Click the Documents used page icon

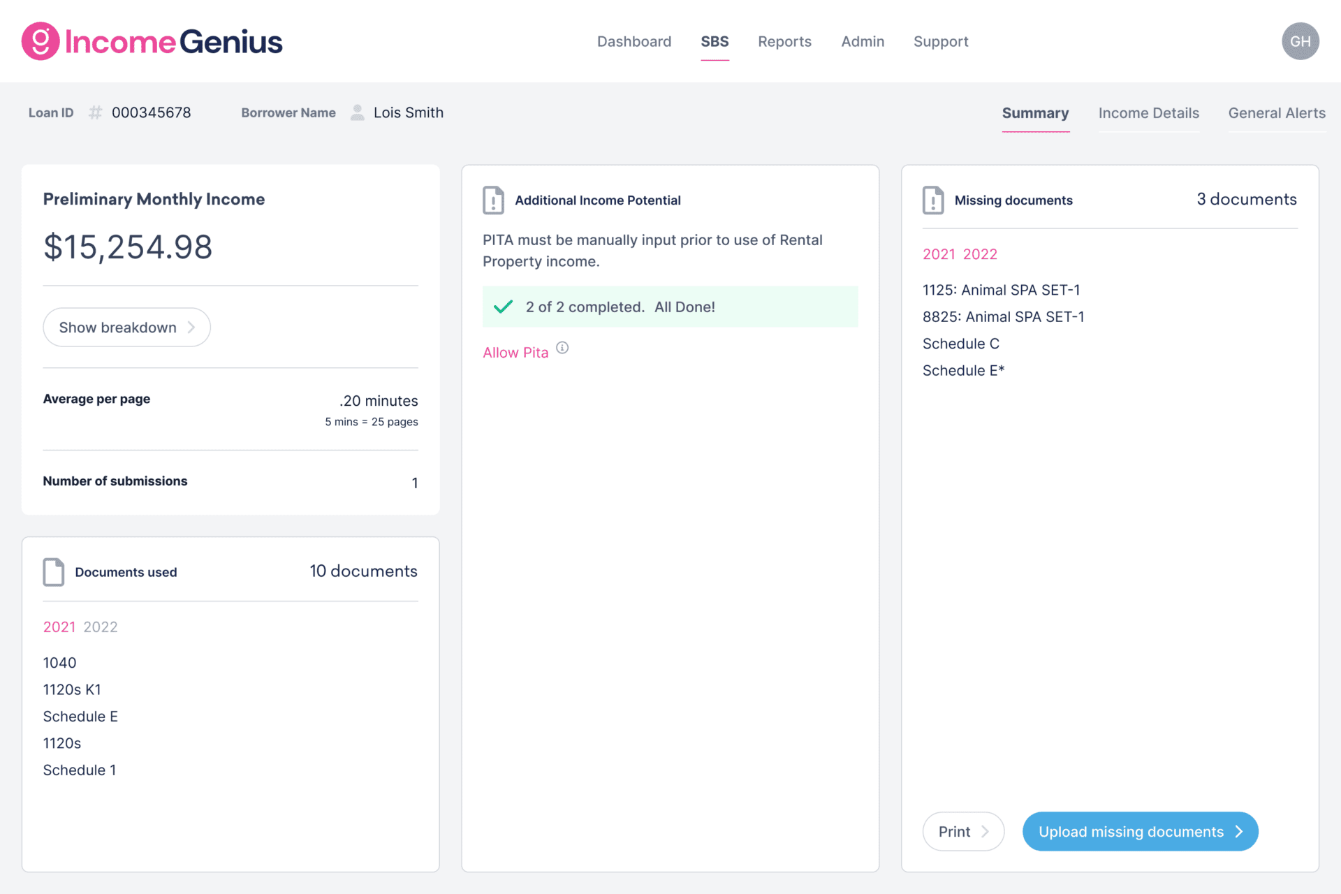(54, 572)
